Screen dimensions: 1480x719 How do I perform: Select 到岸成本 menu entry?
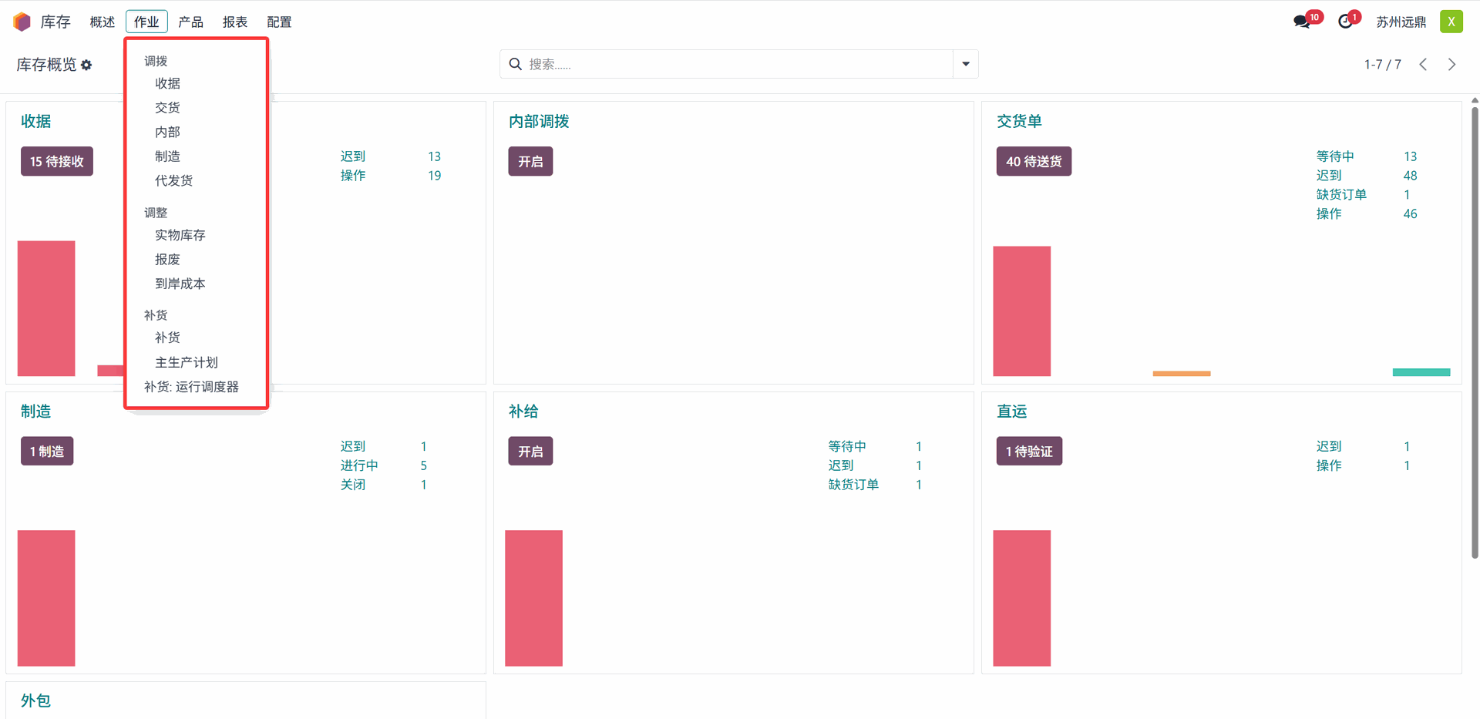tap(180, 284)
